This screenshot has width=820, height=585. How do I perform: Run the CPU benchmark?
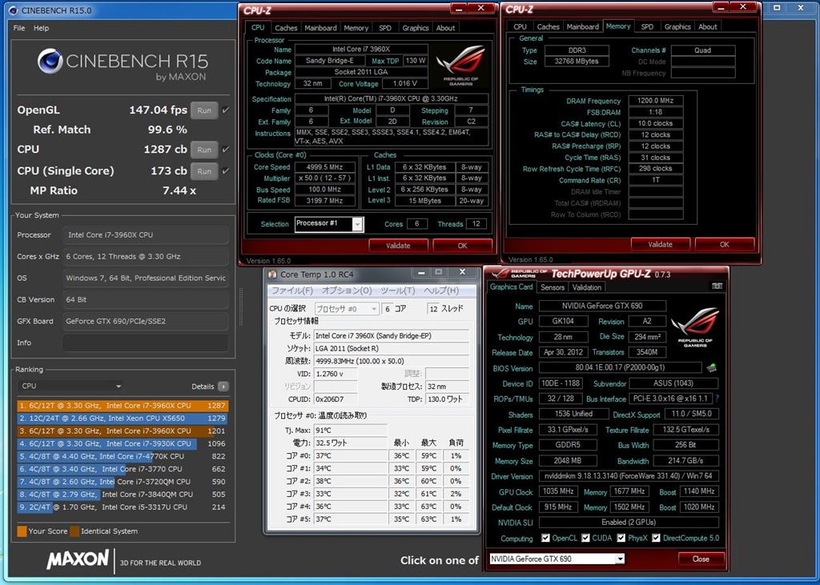[x=204, y=150]
